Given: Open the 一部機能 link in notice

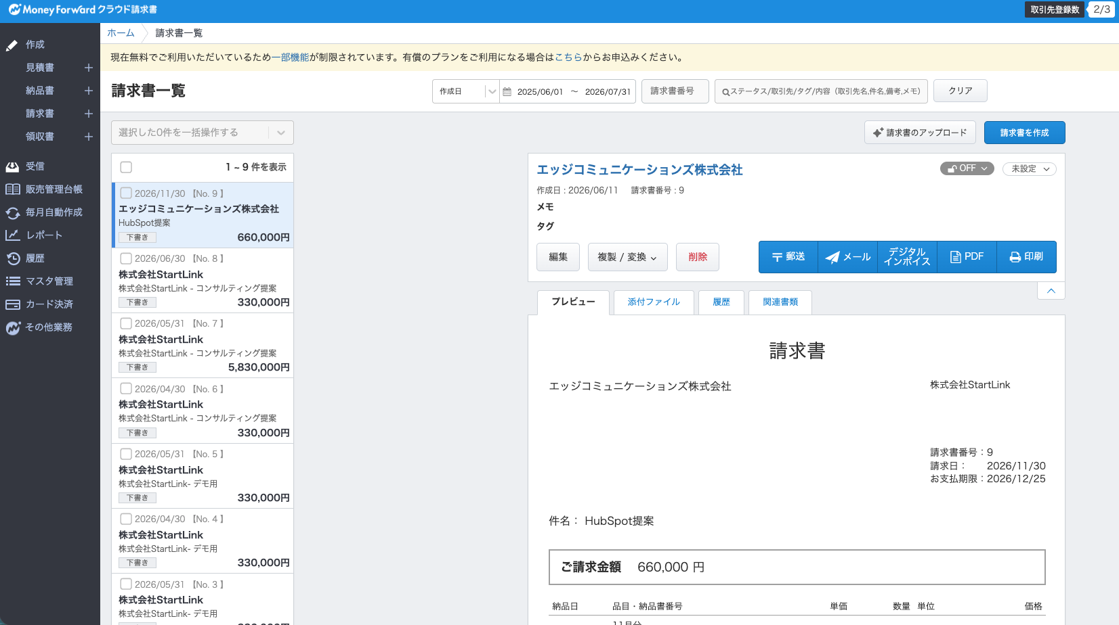Looking at the screenshot, I should [x=290, y=57].
